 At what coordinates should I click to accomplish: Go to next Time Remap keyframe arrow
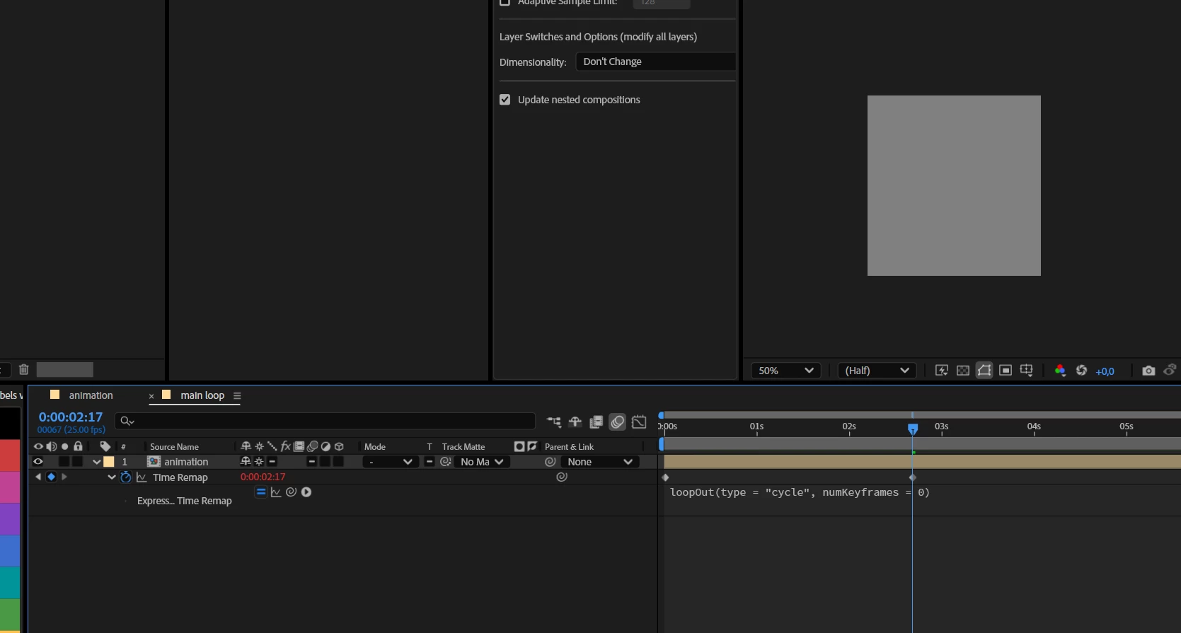64,477
